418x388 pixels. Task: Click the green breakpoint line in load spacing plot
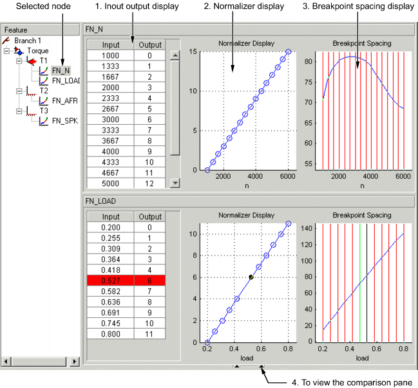click(x=360, y=283)
